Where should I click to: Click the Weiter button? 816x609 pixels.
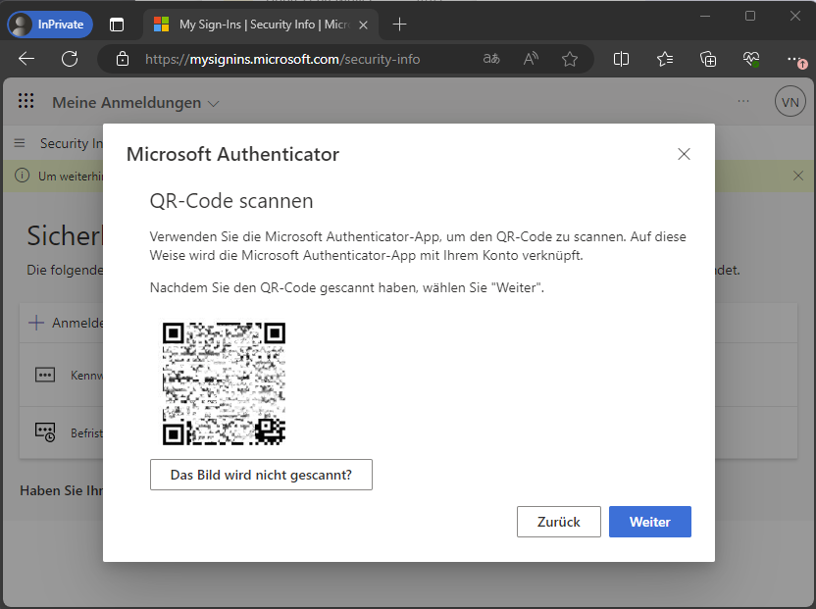(649, 522)
